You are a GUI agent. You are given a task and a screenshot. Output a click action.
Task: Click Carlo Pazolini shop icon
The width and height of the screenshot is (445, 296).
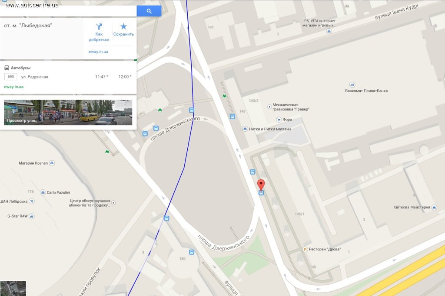[x=43, y=192]
